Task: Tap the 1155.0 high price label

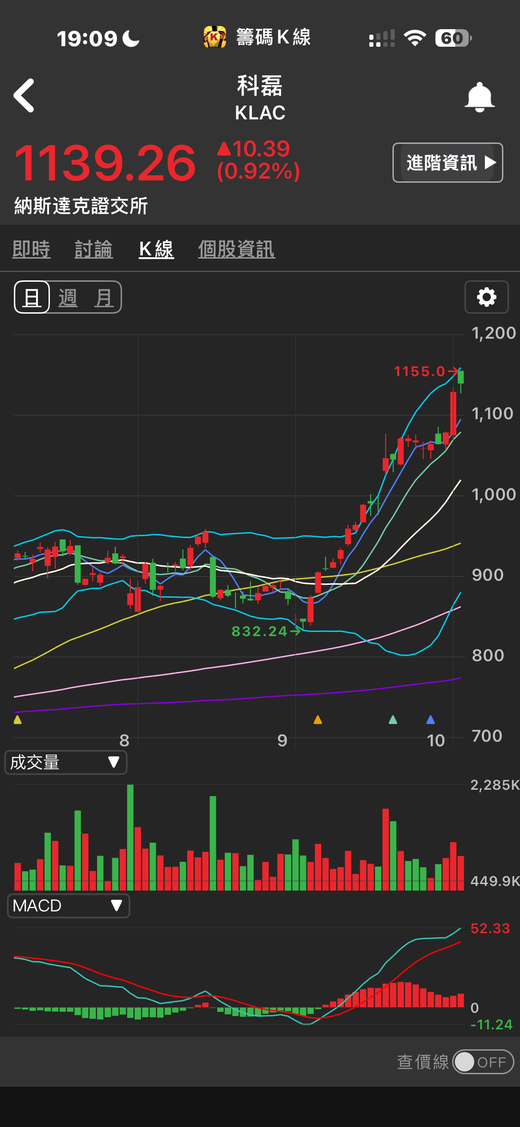Action: click(420, 372)
